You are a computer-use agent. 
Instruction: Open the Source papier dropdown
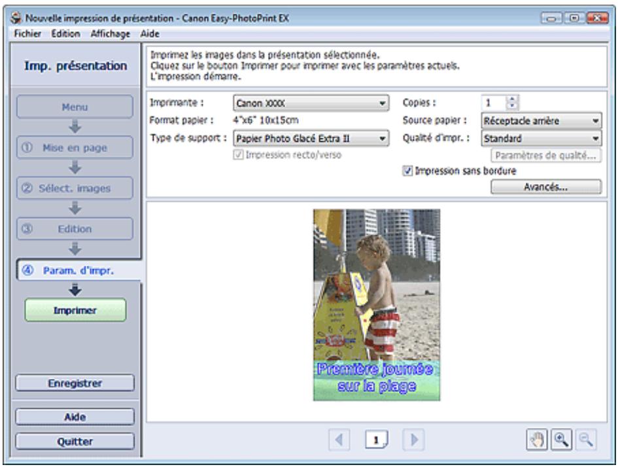541,121
